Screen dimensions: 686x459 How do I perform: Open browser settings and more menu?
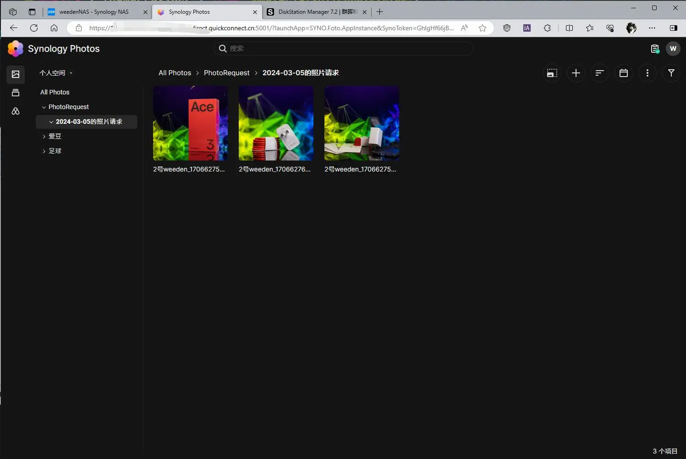(652, 28)
